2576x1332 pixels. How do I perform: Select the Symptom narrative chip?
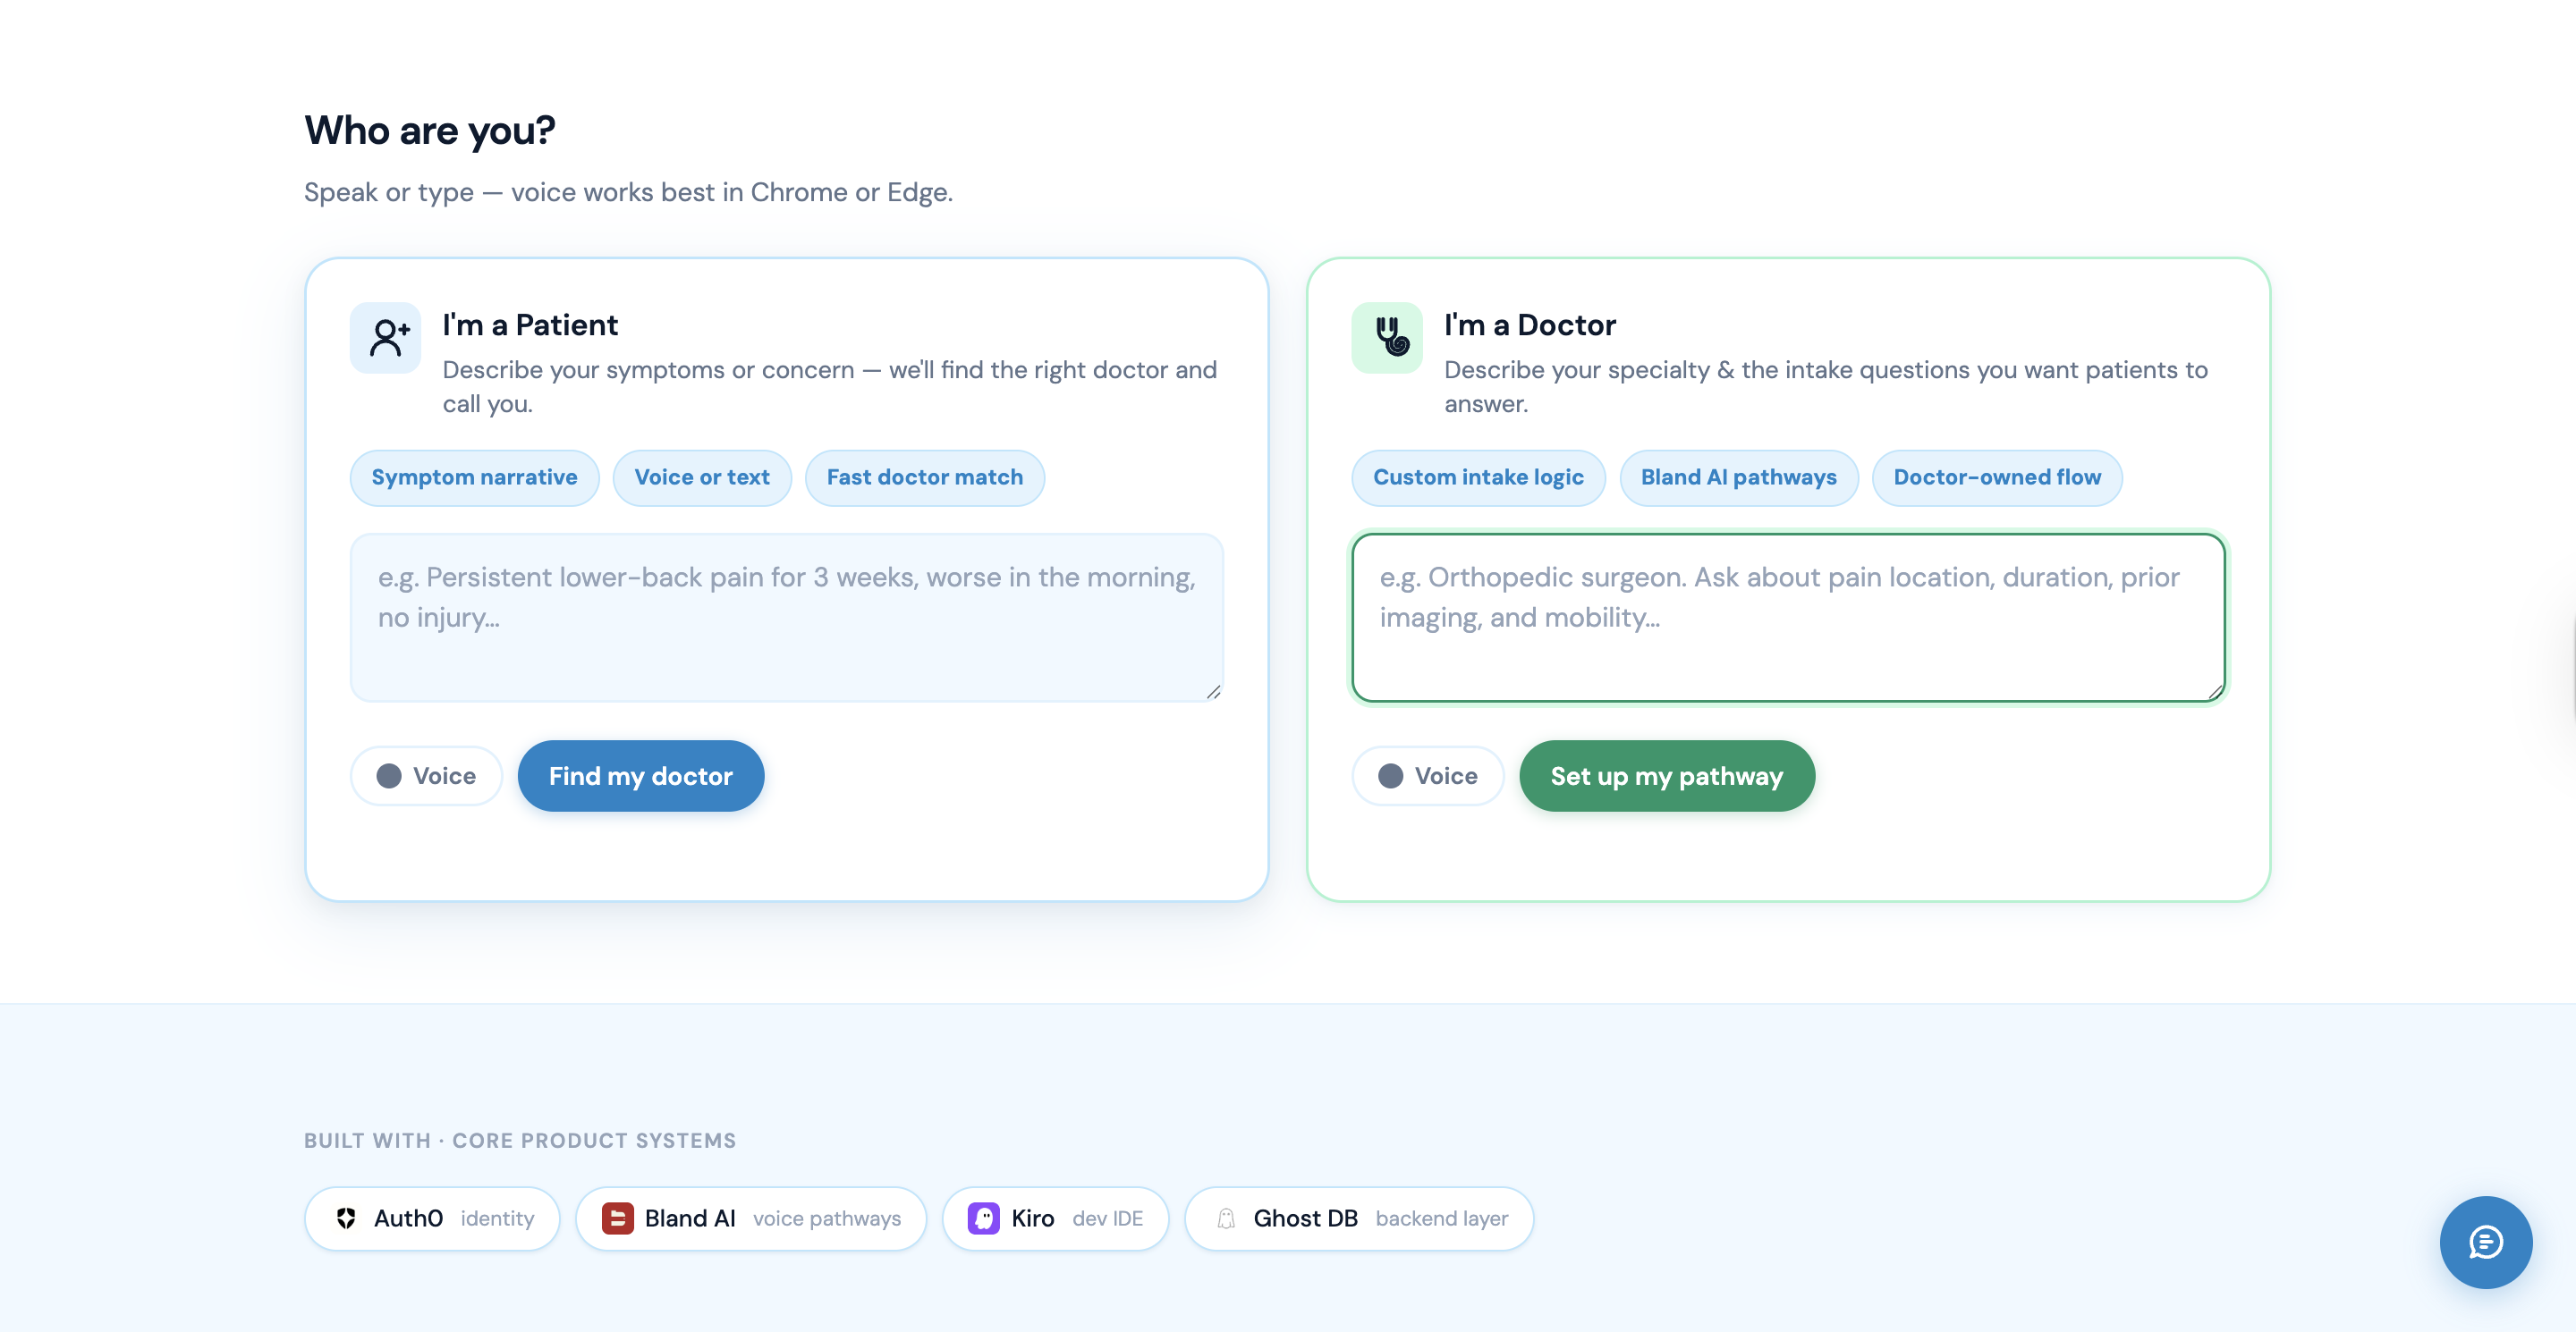point(474,477)
